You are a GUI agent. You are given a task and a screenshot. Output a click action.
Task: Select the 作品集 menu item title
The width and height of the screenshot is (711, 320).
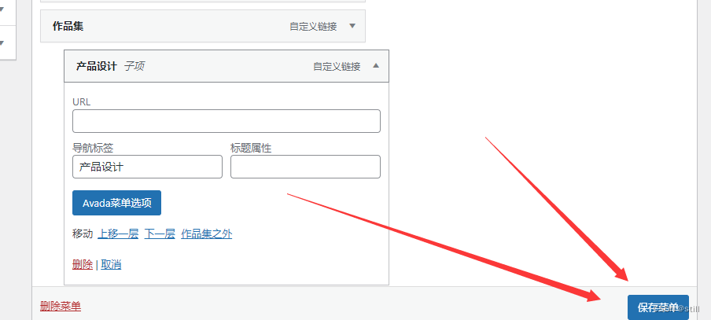[x=68, y=26]
